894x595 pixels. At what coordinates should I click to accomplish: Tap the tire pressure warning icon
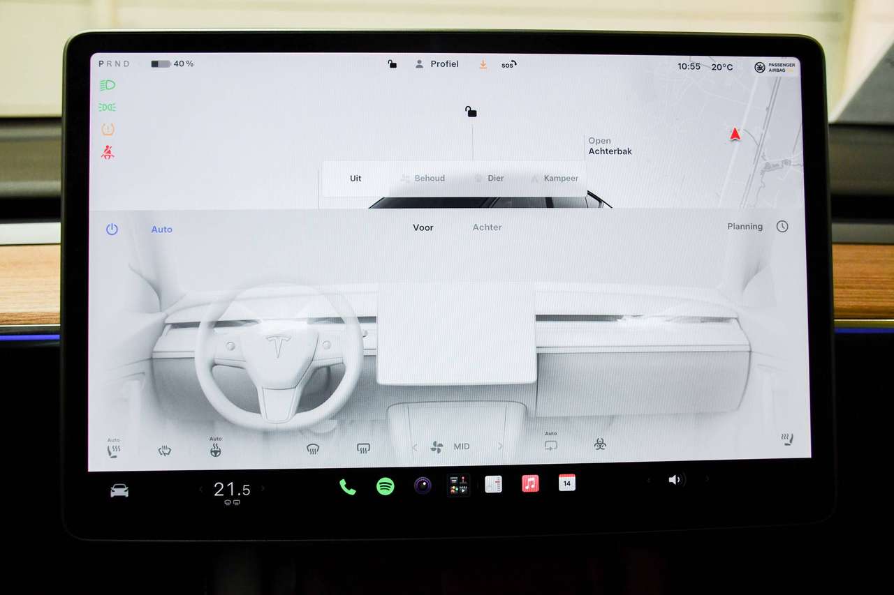click(108, 130)
